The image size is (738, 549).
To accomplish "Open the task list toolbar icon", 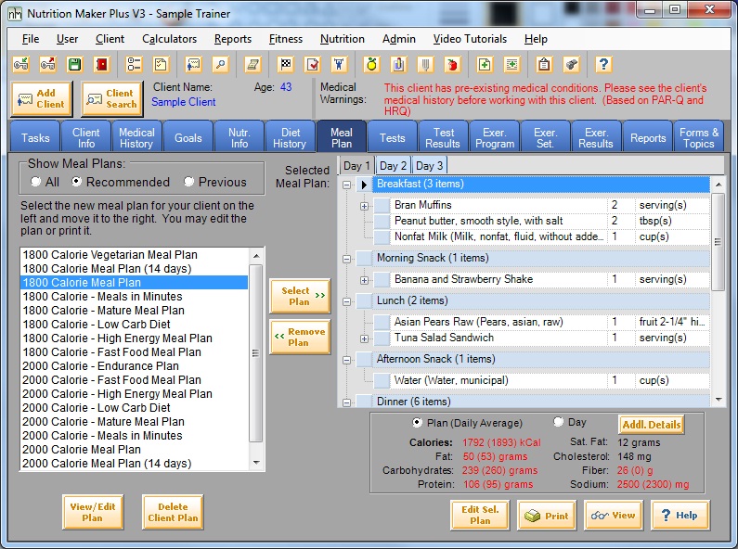I will (134, 64).
